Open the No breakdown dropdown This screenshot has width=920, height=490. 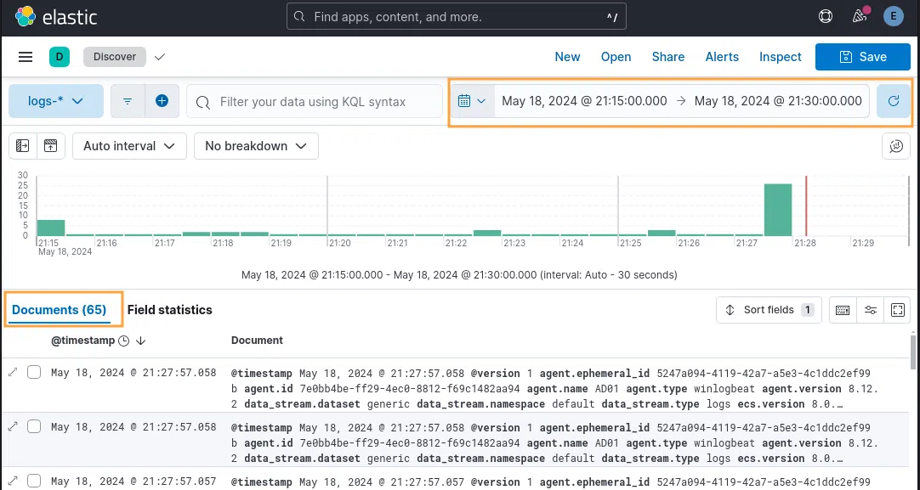pos(256,146)
